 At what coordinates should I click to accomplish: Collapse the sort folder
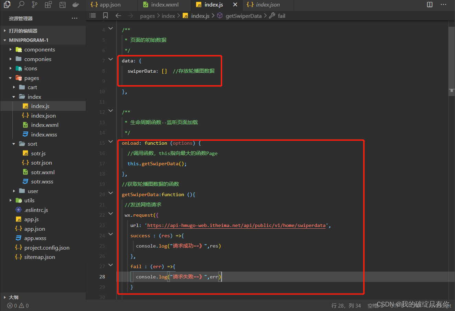coord(43,144)
